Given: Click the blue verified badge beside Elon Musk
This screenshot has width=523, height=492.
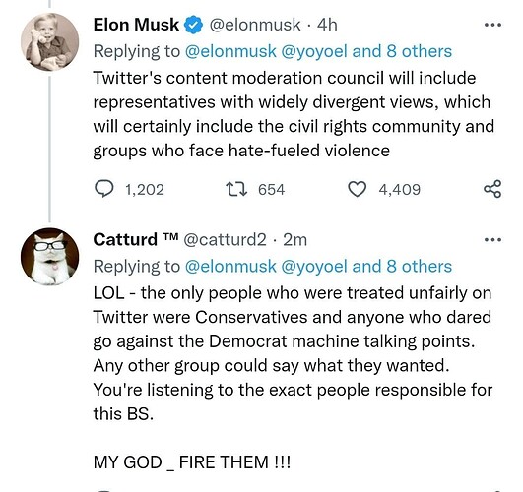Looking at the screenshot, I should 194,25.
